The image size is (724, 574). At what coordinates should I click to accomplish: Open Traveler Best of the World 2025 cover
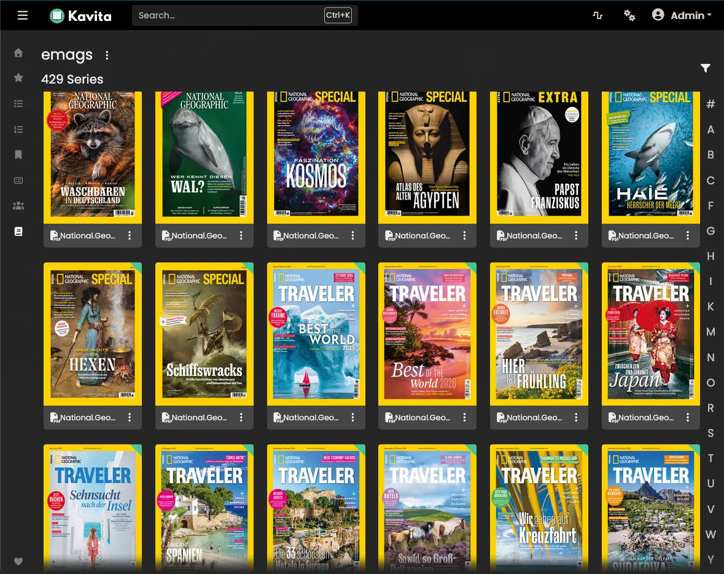click(x=316, y=334)
